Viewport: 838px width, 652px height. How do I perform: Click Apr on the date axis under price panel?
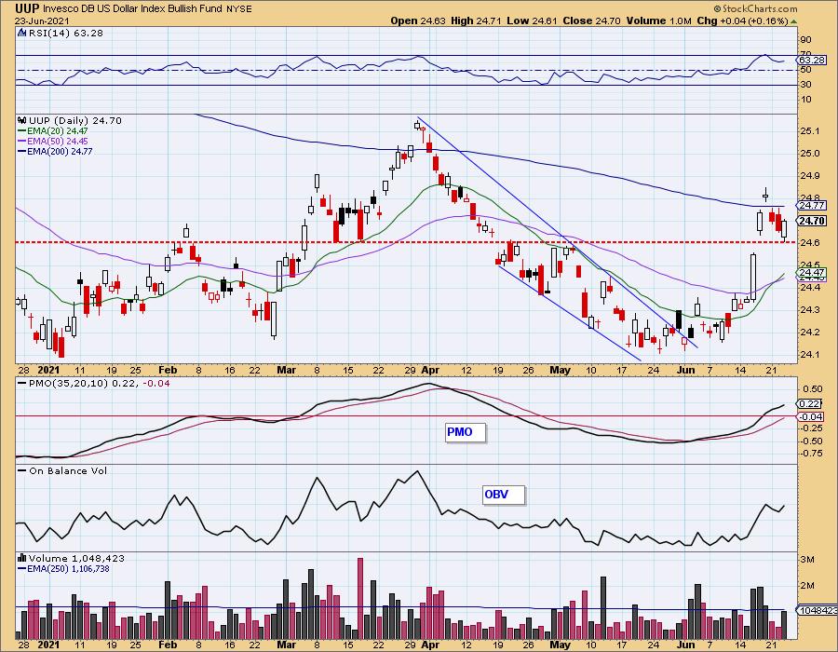point(430,370)
